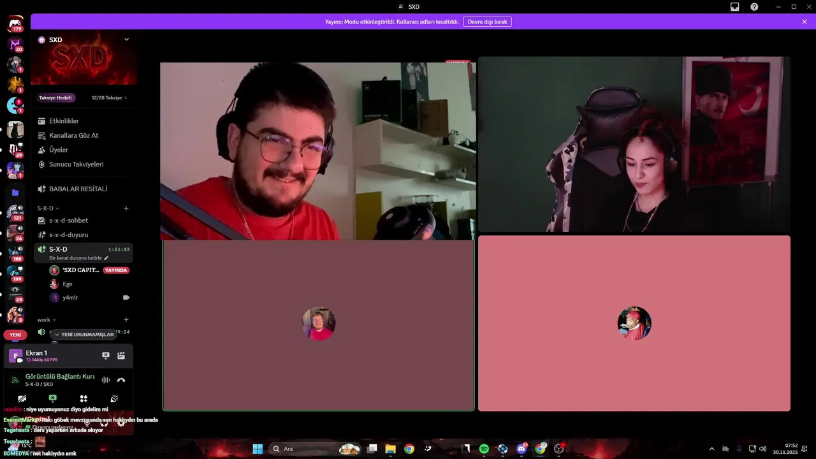This screenshot has width=816, height=459.
Task: Expand the 12/28 Takviye boost progress
Action: point(109,98)
